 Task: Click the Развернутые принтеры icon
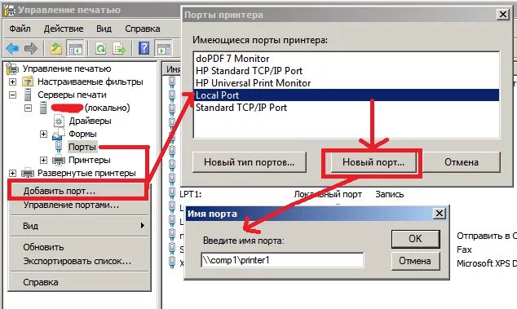[28, 173]
